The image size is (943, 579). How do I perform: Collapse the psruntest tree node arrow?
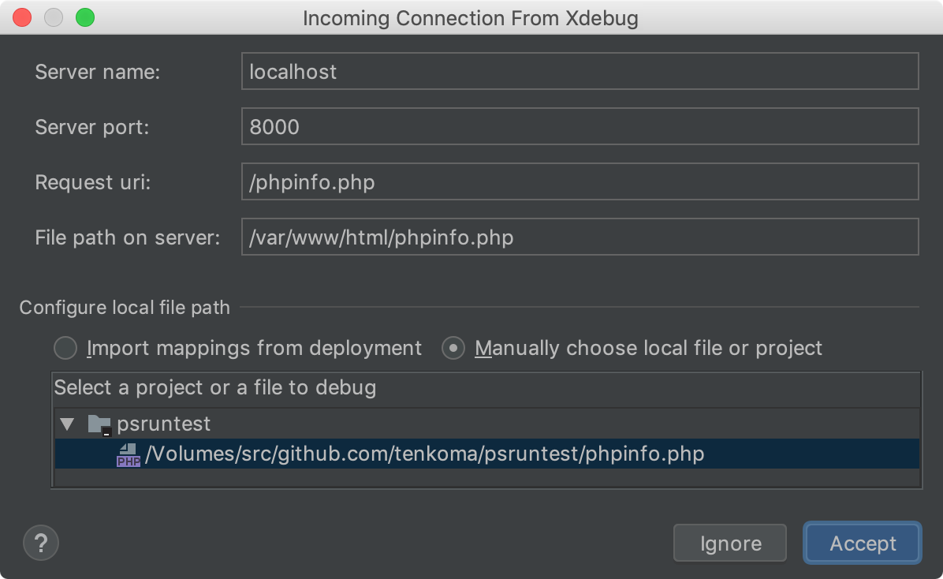(67, 424)
